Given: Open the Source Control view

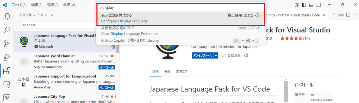Looking at the screenshot, I should (7, 43).
